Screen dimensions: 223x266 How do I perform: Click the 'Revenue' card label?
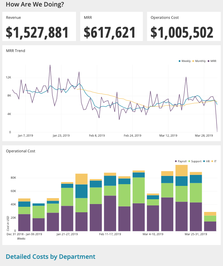click(13, 17)
